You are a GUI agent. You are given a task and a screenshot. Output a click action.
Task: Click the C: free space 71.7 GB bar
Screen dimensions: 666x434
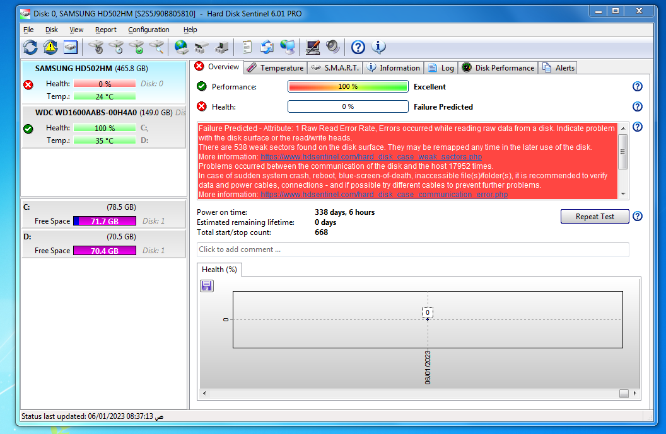(x=105, y=221)
